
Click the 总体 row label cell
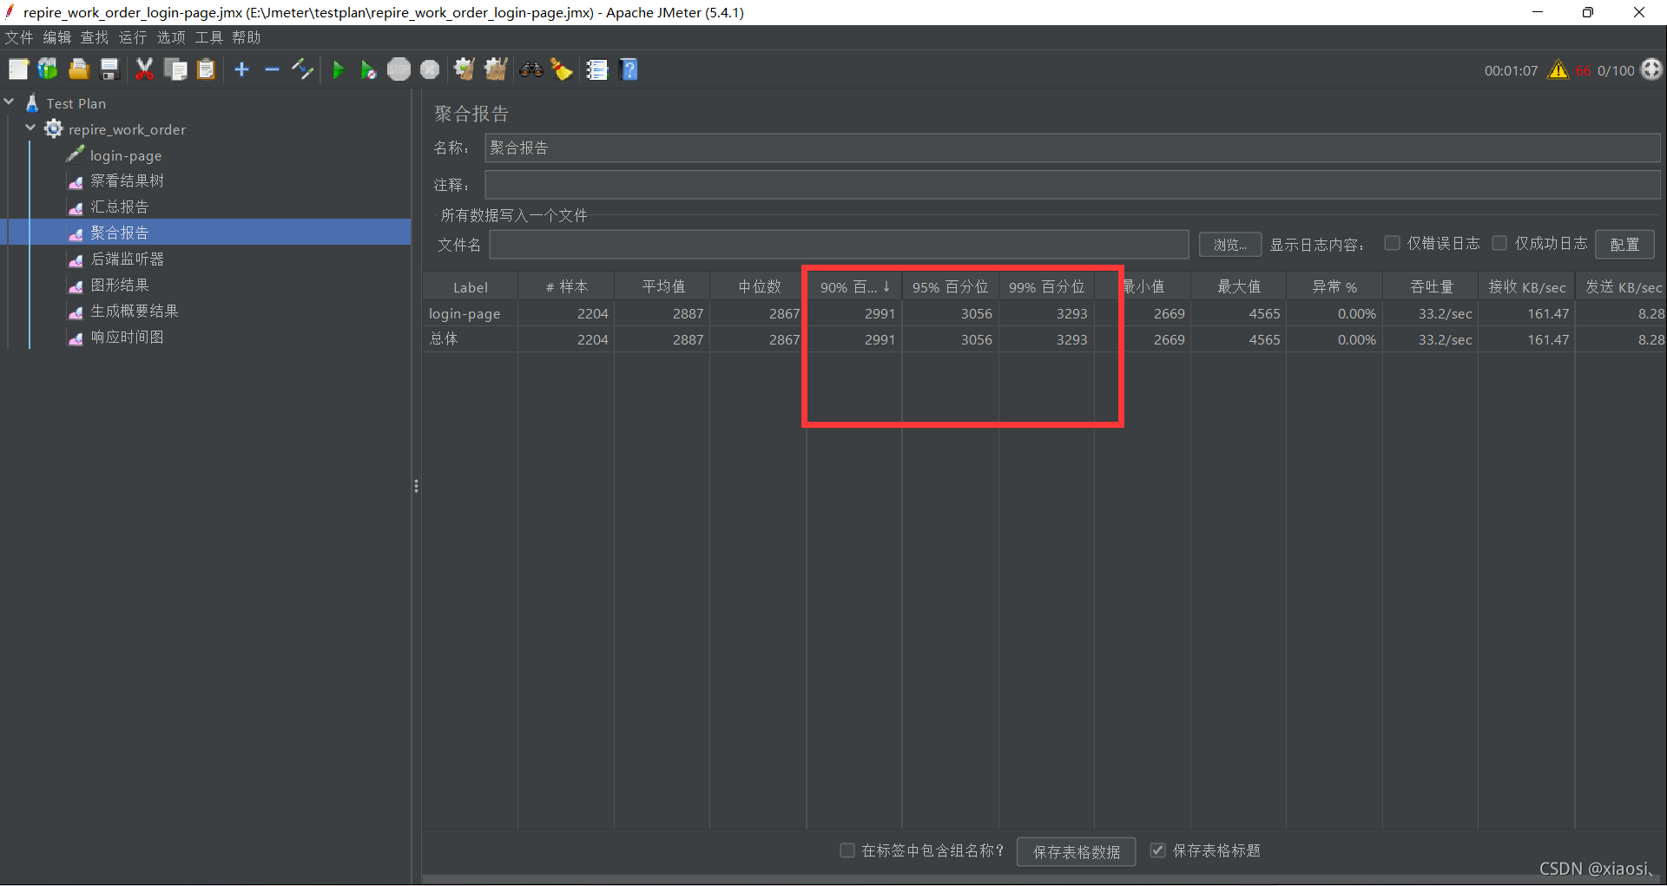(x=471, y=339)
